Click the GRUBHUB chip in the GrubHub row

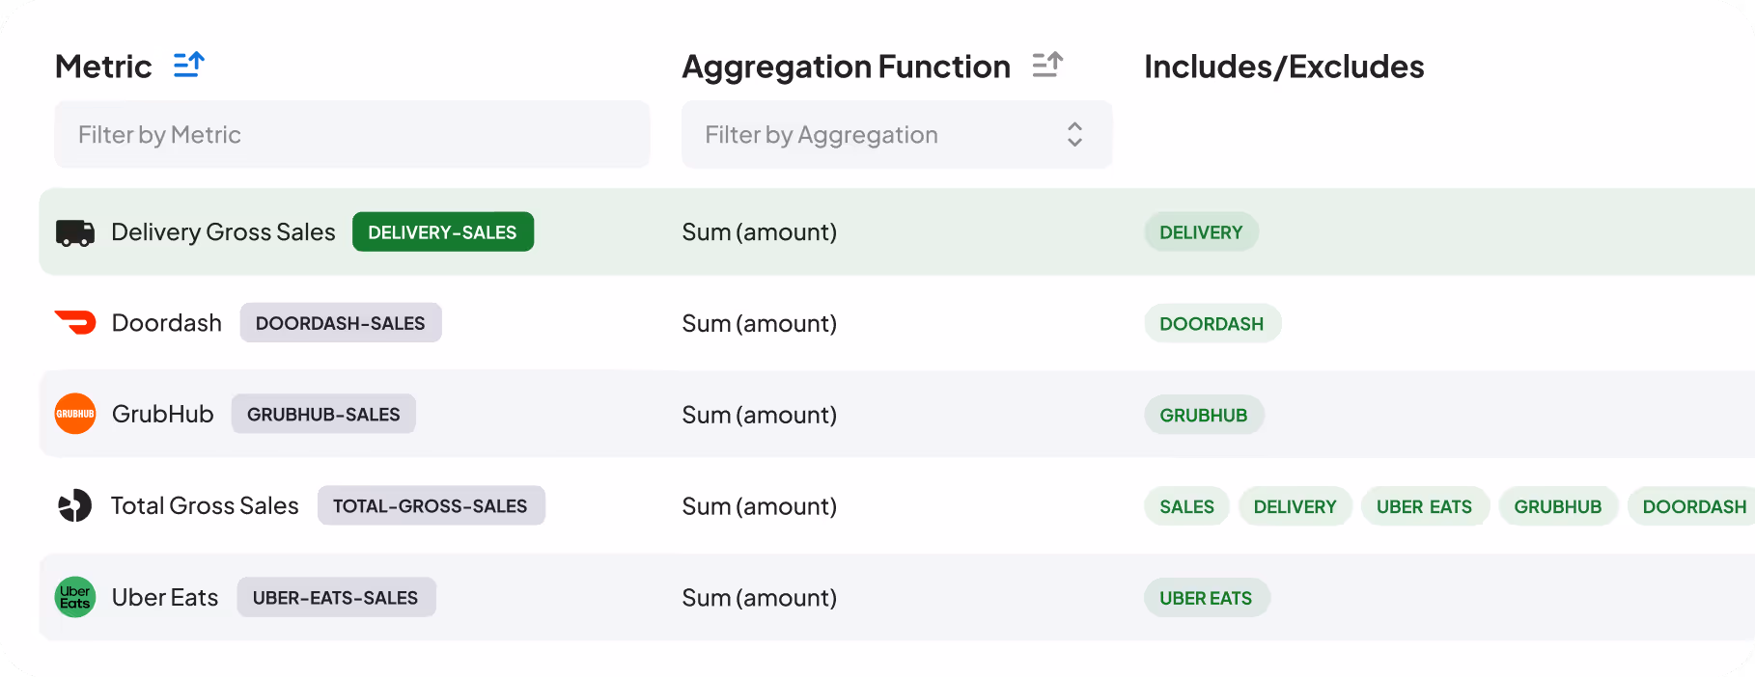1204,415
